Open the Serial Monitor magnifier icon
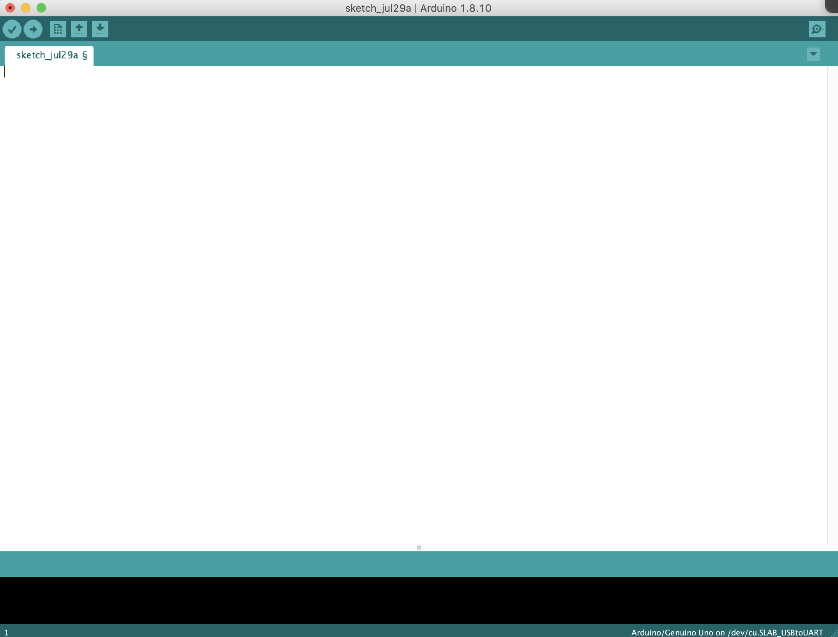Screen dimensions: 838x637 point(817,29)
